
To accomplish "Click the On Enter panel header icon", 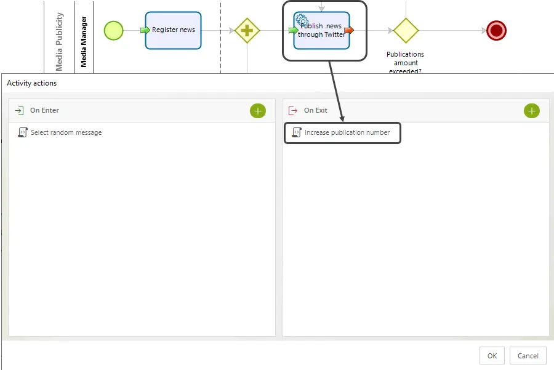I will click(x=19, y=111).
